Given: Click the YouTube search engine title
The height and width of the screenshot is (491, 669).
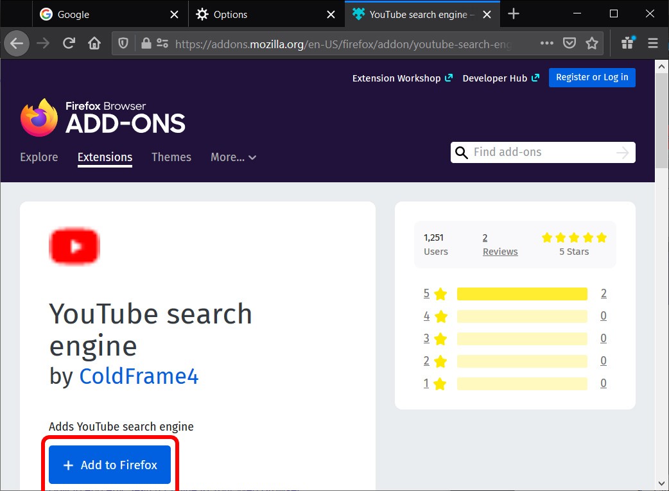Looking at the screenshot, I should point(151,330).
